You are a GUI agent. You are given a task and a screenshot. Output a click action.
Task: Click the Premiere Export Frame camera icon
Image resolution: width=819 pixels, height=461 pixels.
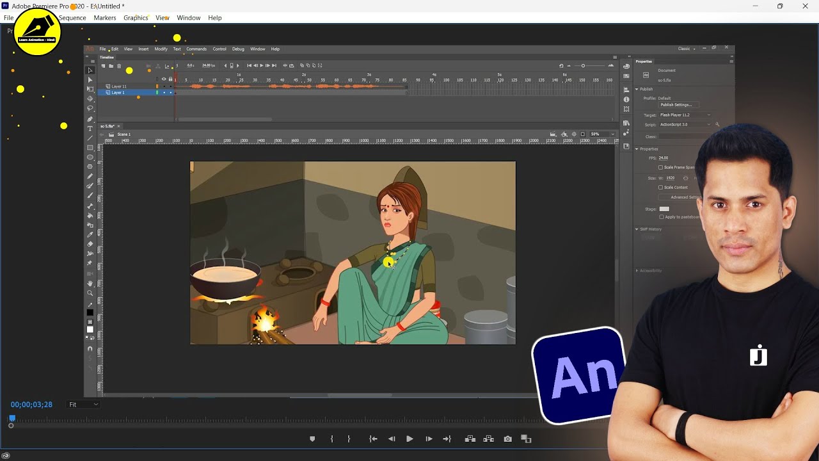pyautogui.click(x=507, y=439)
